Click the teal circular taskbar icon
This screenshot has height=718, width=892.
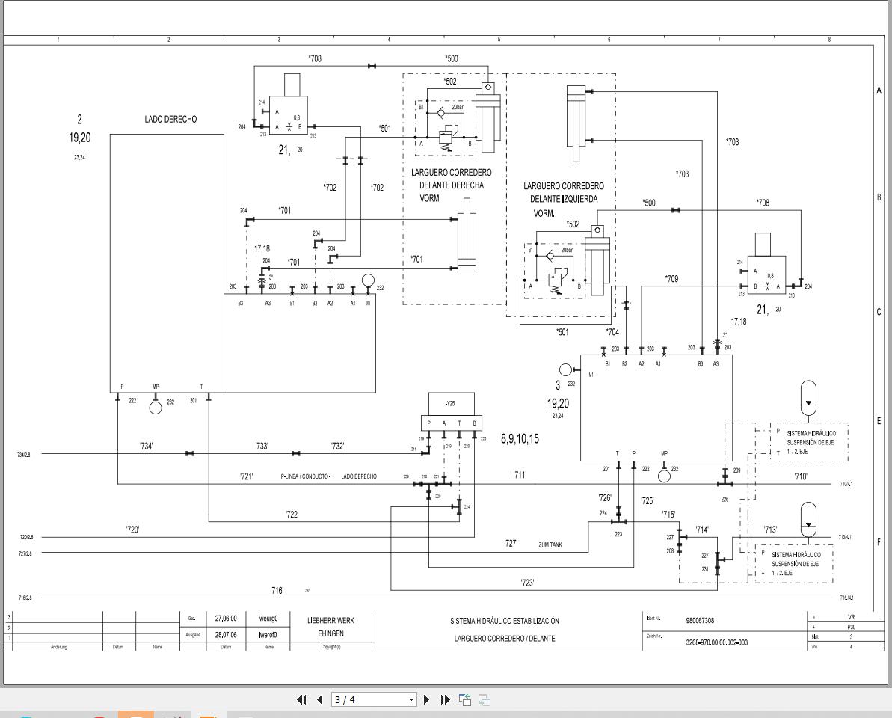tap(24, 714)
